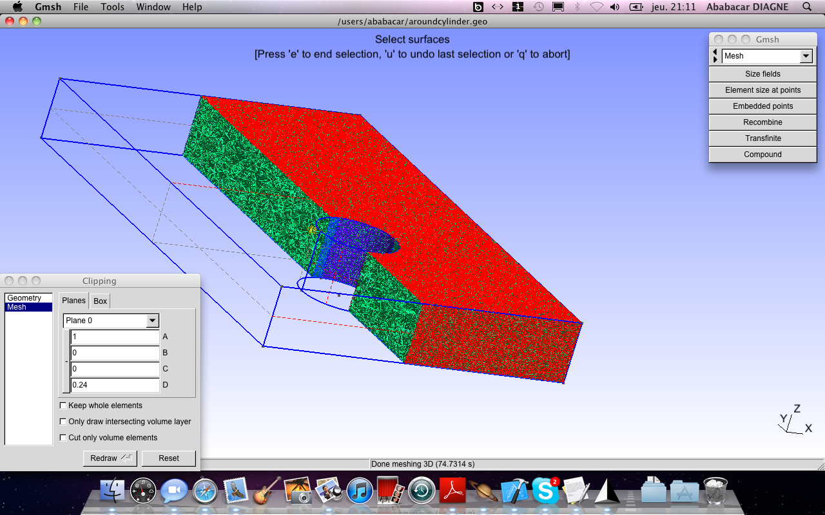Open the Apple menu
The height and width of the screenshot is (515, 825).
click(x=17, y=6)
